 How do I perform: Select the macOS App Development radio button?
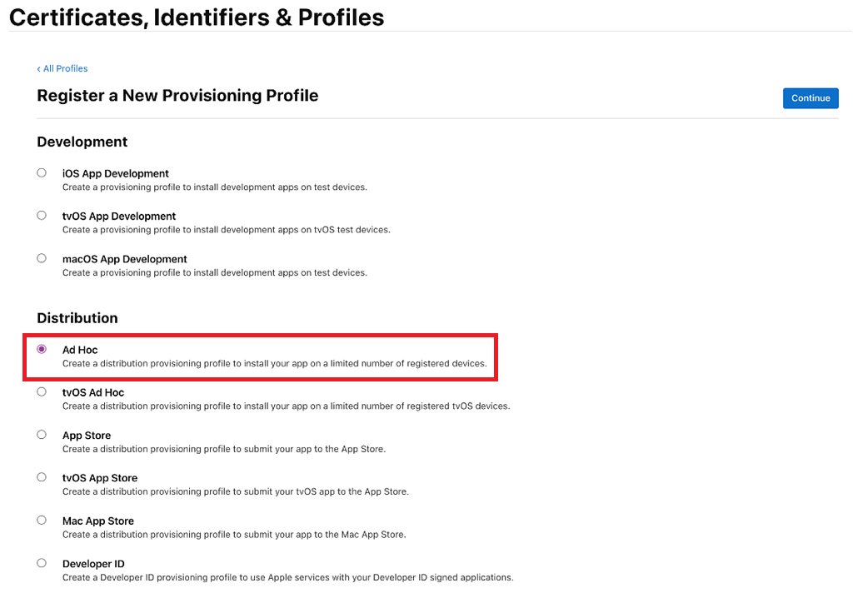click(42, 258)
